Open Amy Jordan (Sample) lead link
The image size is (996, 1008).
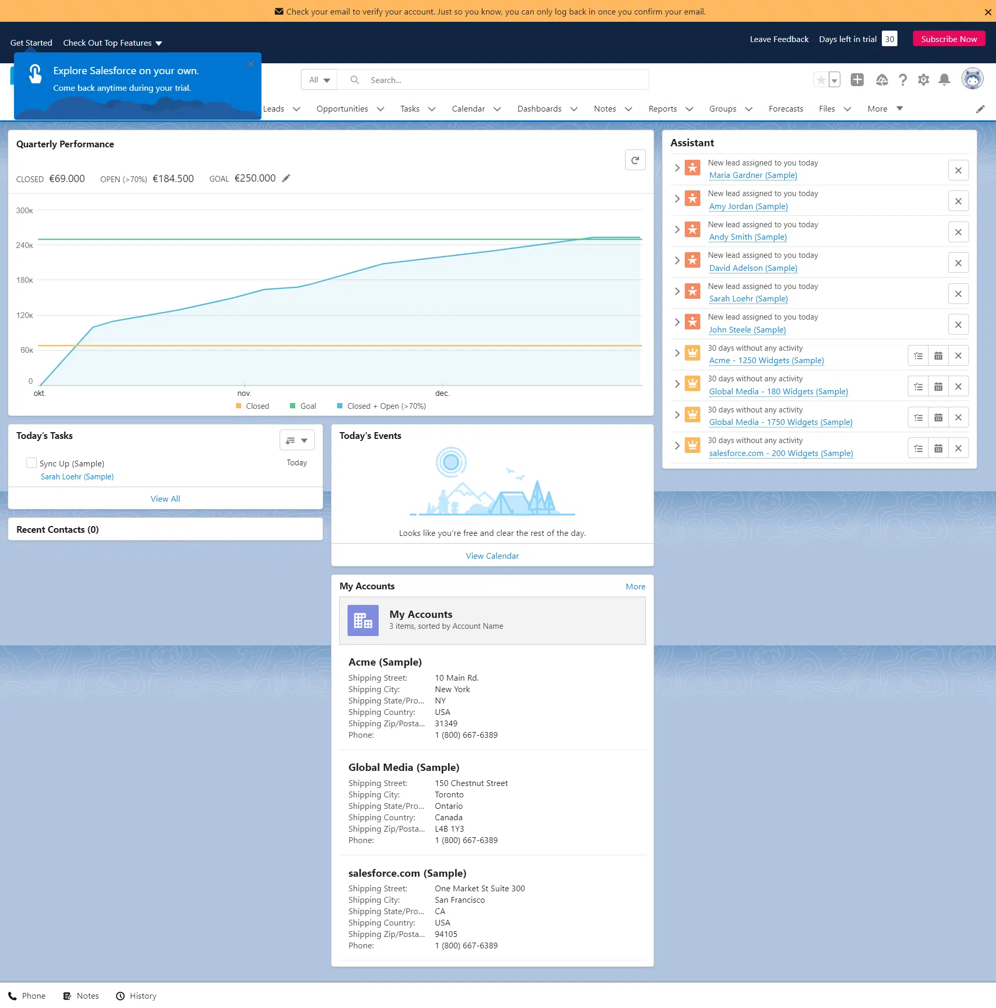tap(748, 206)
